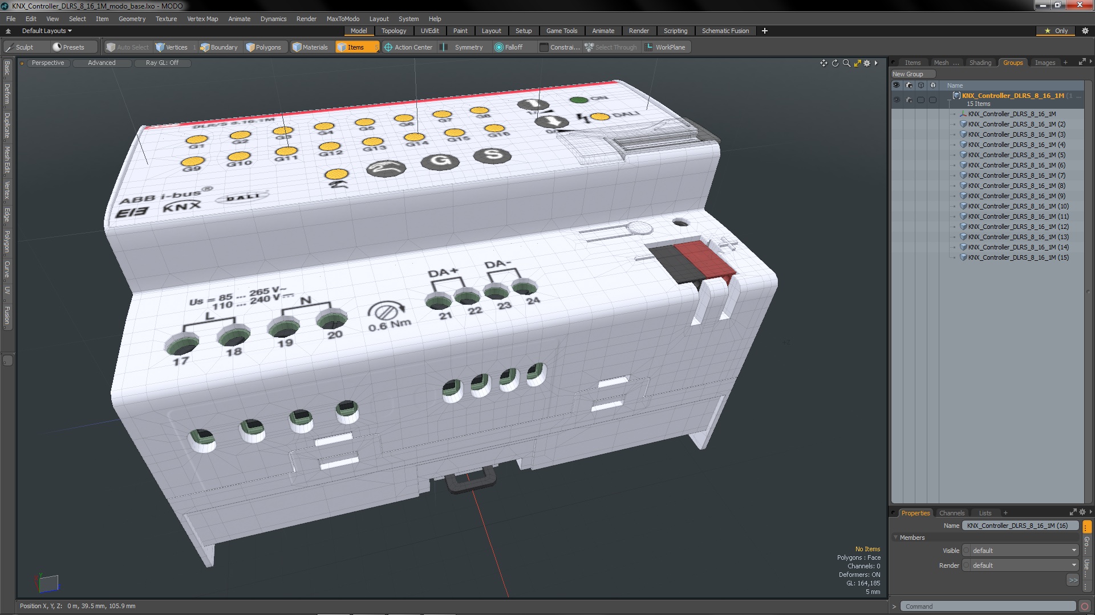The image size is (1095, 615).
Task: Switch to the UVEdit layout tab
Action: (429, 31)
